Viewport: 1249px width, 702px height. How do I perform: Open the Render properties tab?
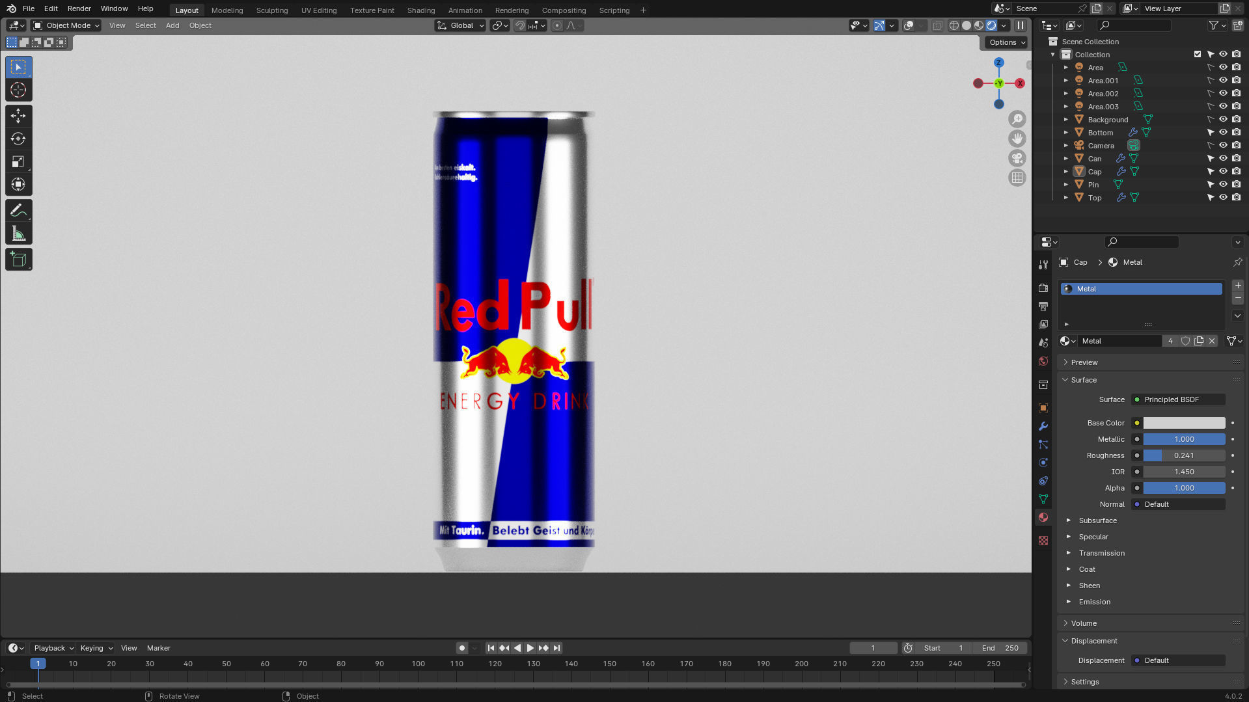click(1043, 288)
